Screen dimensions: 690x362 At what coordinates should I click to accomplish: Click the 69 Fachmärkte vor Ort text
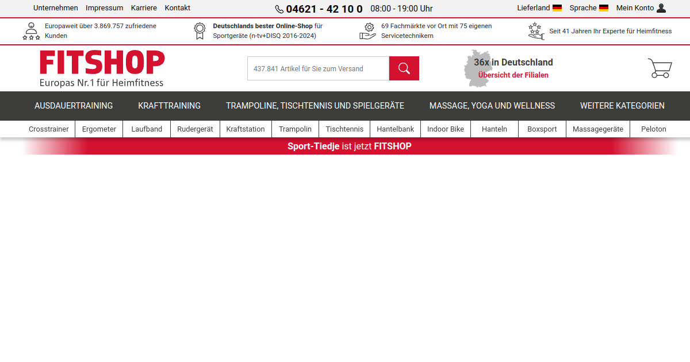point(436,31)
